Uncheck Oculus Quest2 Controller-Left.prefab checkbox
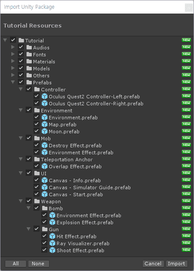Viewport: 194px width, 271px height. [37, 96]
